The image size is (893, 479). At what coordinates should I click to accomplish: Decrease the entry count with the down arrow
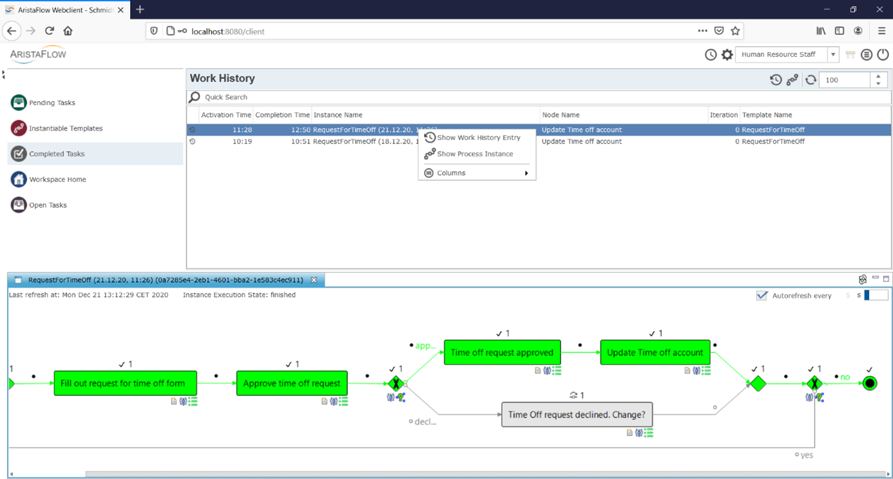point(879,84)
